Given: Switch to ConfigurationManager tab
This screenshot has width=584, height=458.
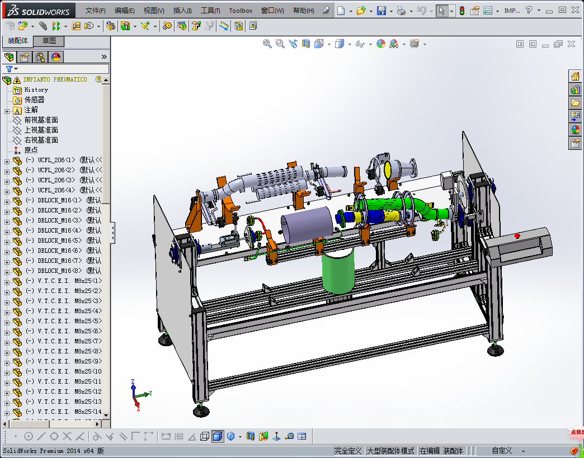Looking at the screenshot, I should click(x=40, y=57).
